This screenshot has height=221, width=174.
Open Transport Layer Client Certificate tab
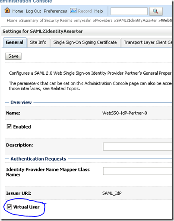[147, 43]
